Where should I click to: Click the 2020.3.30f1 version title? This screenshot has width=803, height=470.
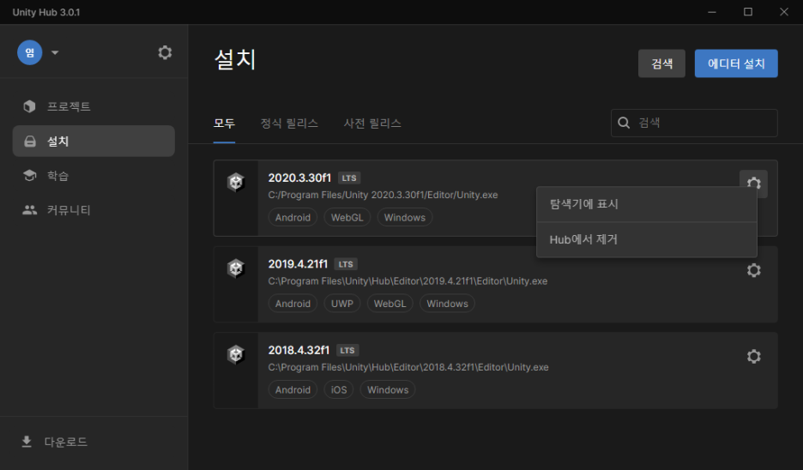click(x=299, y=178)
